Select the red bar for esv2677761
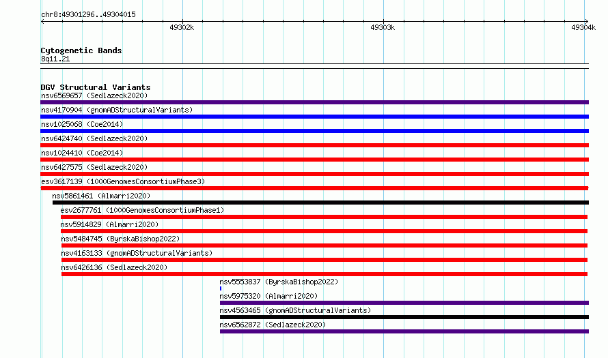Image resolution: width=608 pixels, height=358 pixels. pos(324,217)
